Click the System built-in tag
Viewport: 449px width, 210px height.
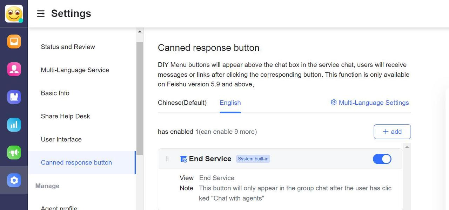pos(253,159)
